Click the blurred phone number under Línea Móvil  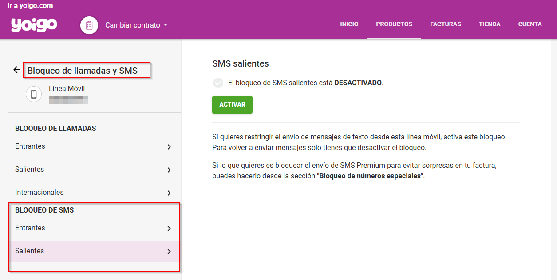click(68, 99)
